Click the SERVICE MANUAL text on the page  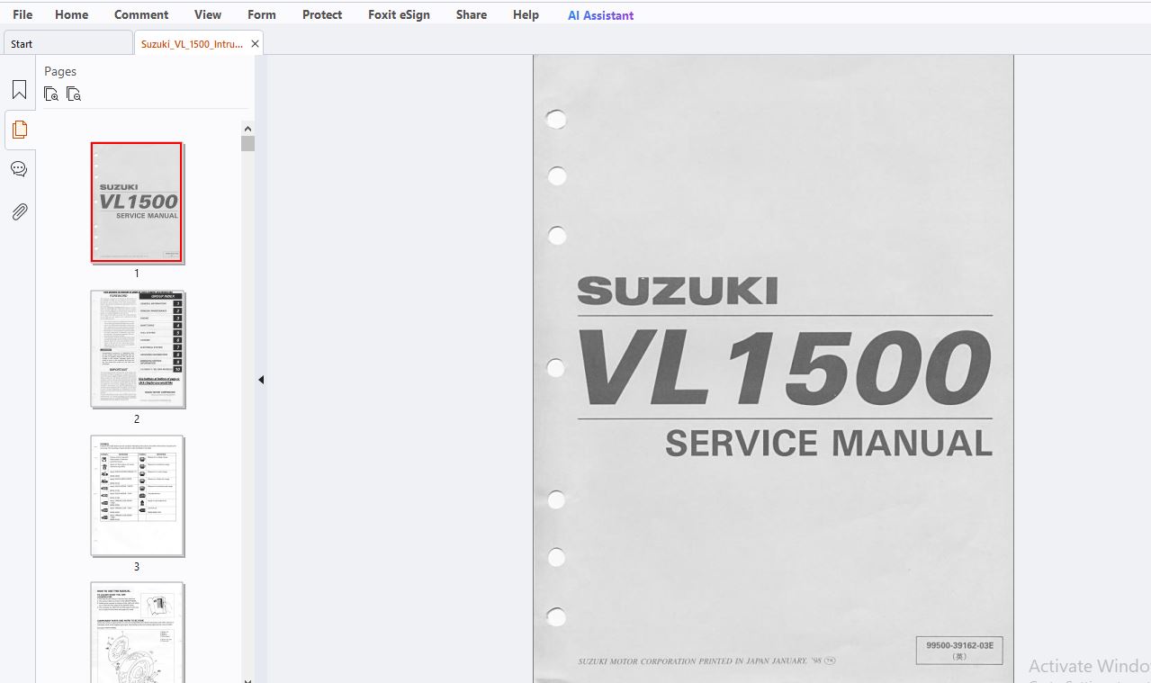[829, 444]
